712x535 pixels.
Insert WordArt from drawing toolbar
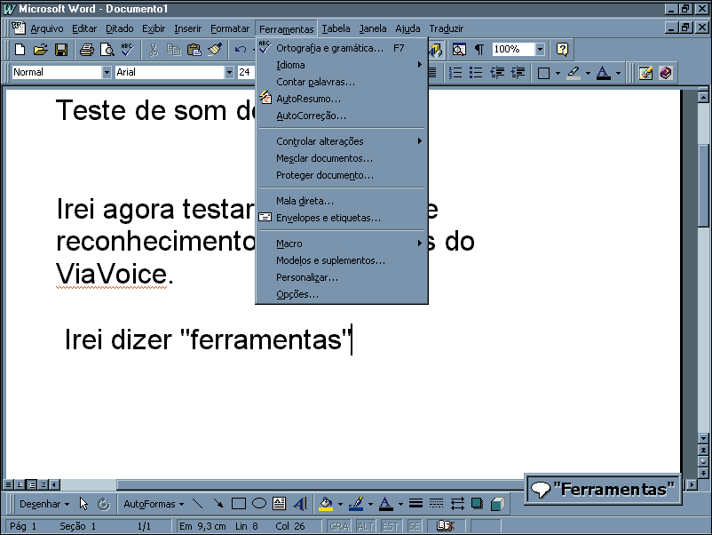pyautogui.click(x=299, y=504)
